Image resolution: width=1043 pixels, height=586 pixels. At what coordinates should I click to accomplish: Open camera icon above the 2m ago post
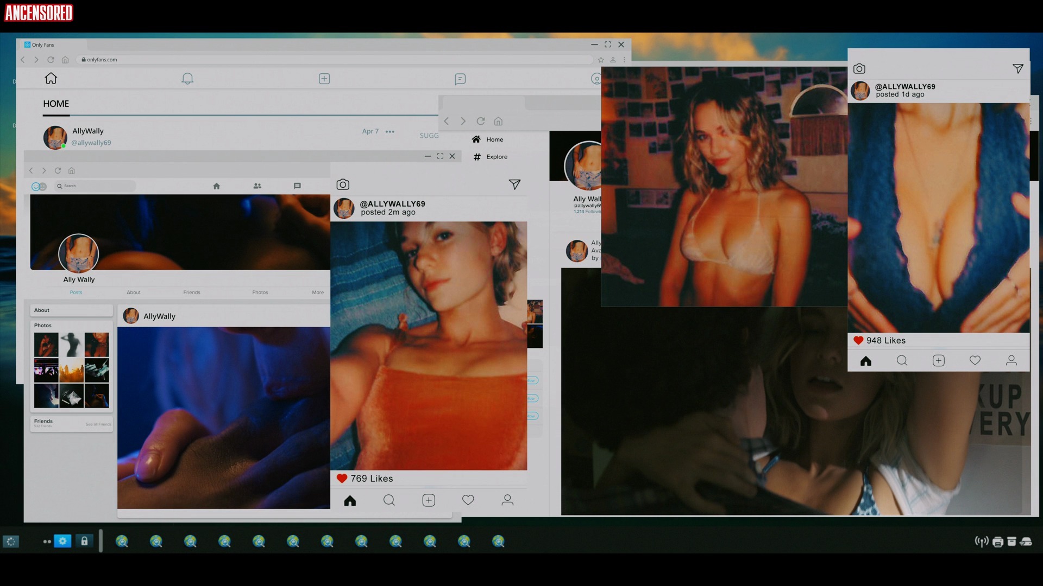[x=343, y=184]
